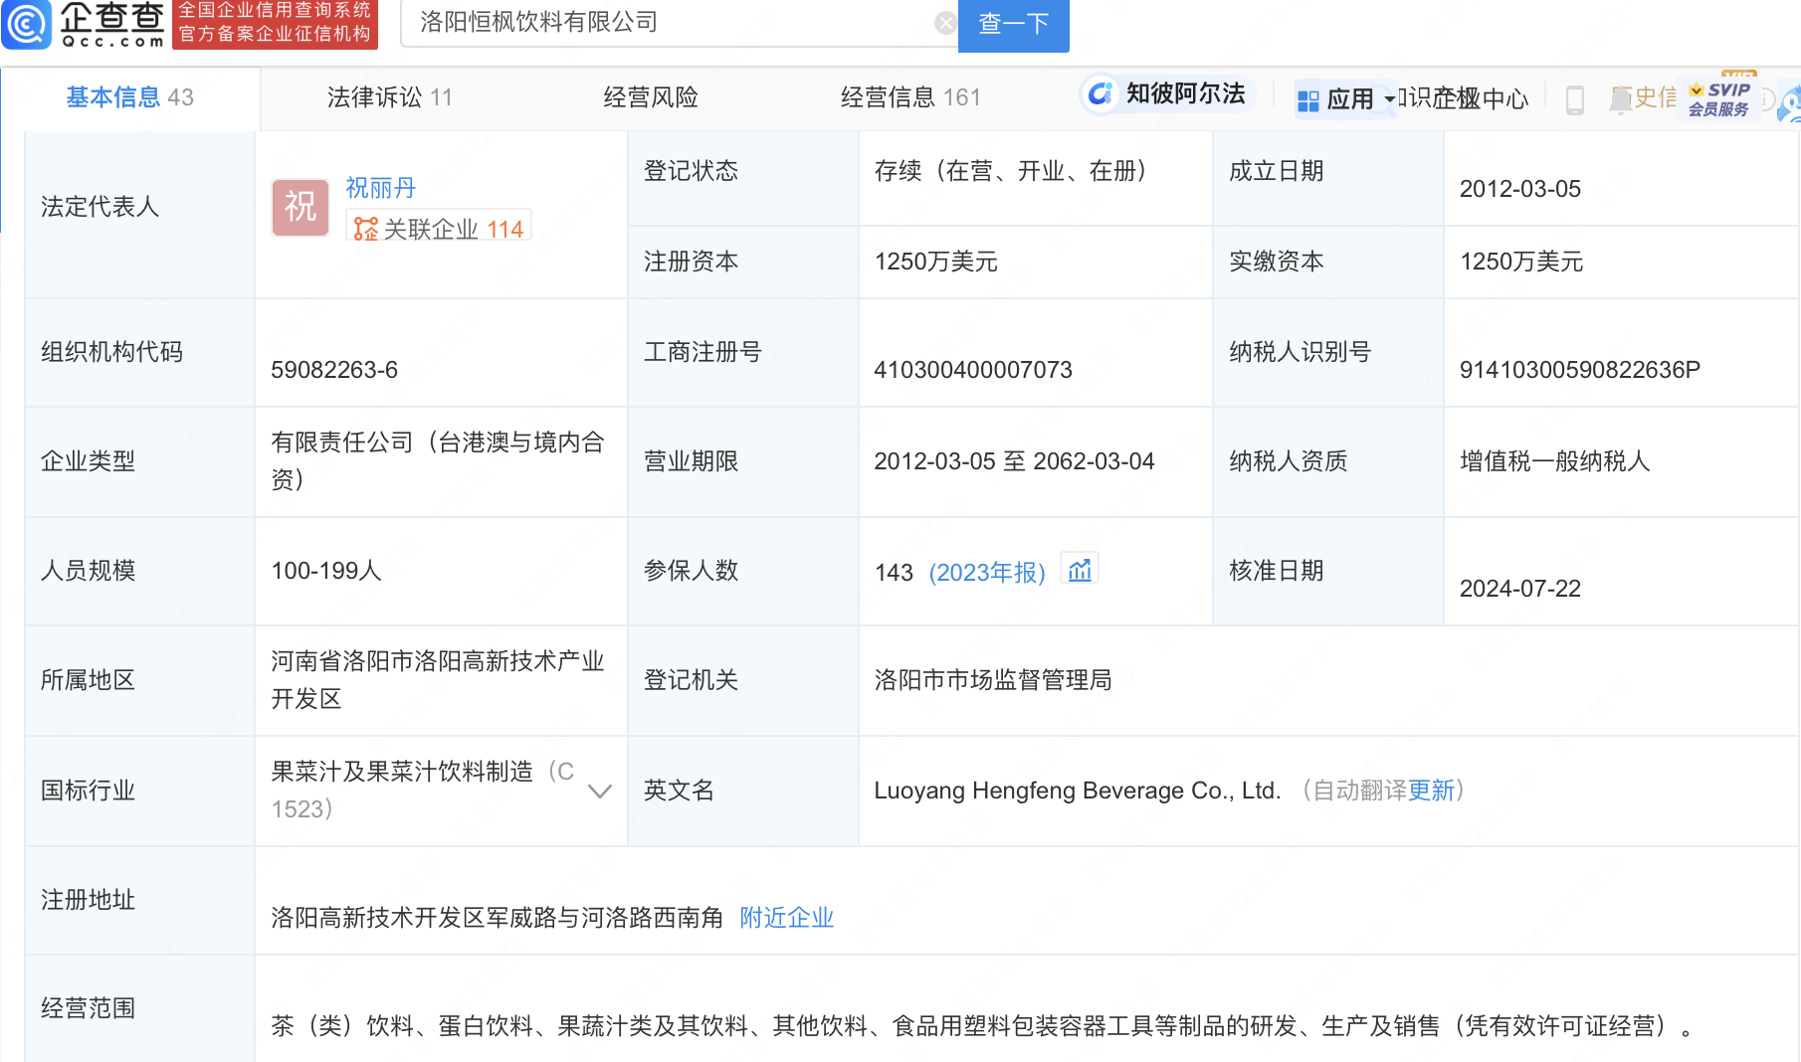Open the 2023年报 annual report link
Image resolution: width=1801 pixels, height=1062 pixels.
pos(987,572)
